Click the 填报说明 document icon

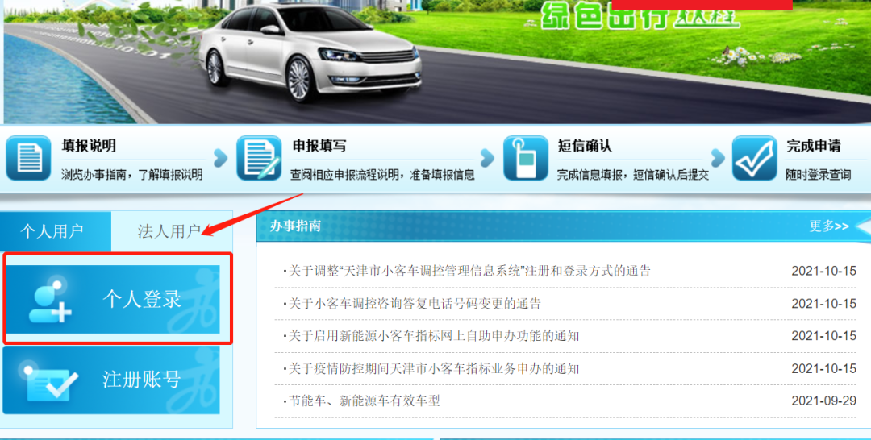(28, 158)
